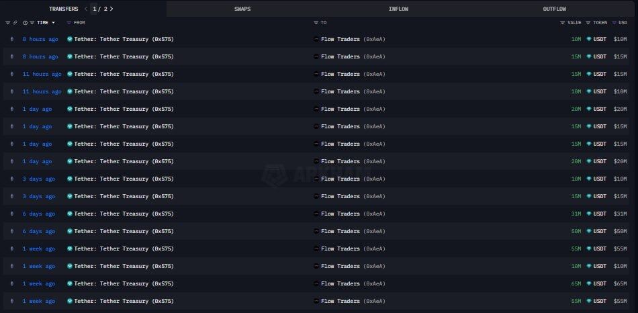Switch to the INFLOW tab
This screenshot has width=638, height=313.
[398, 9]
